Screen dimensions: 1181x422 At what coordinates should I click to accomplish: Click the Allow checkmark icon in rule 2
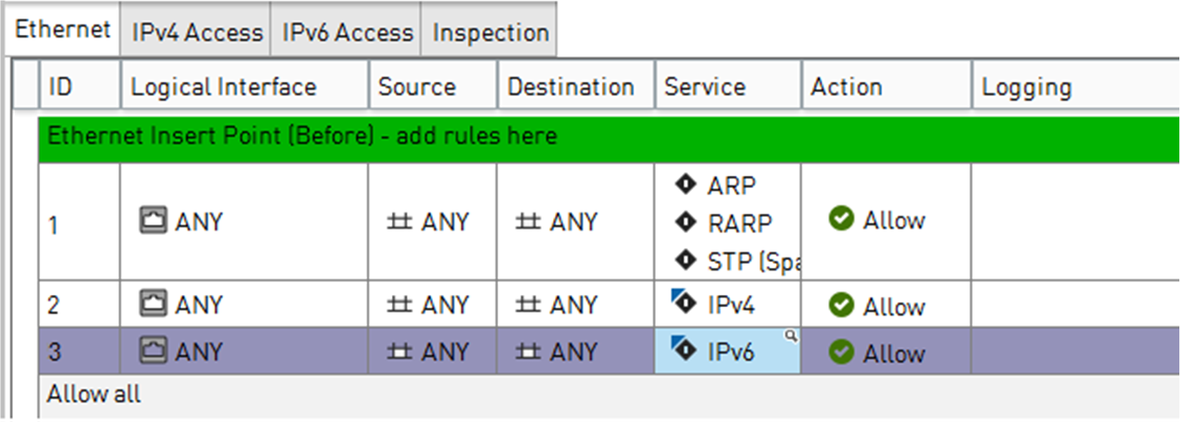(841, 305)
